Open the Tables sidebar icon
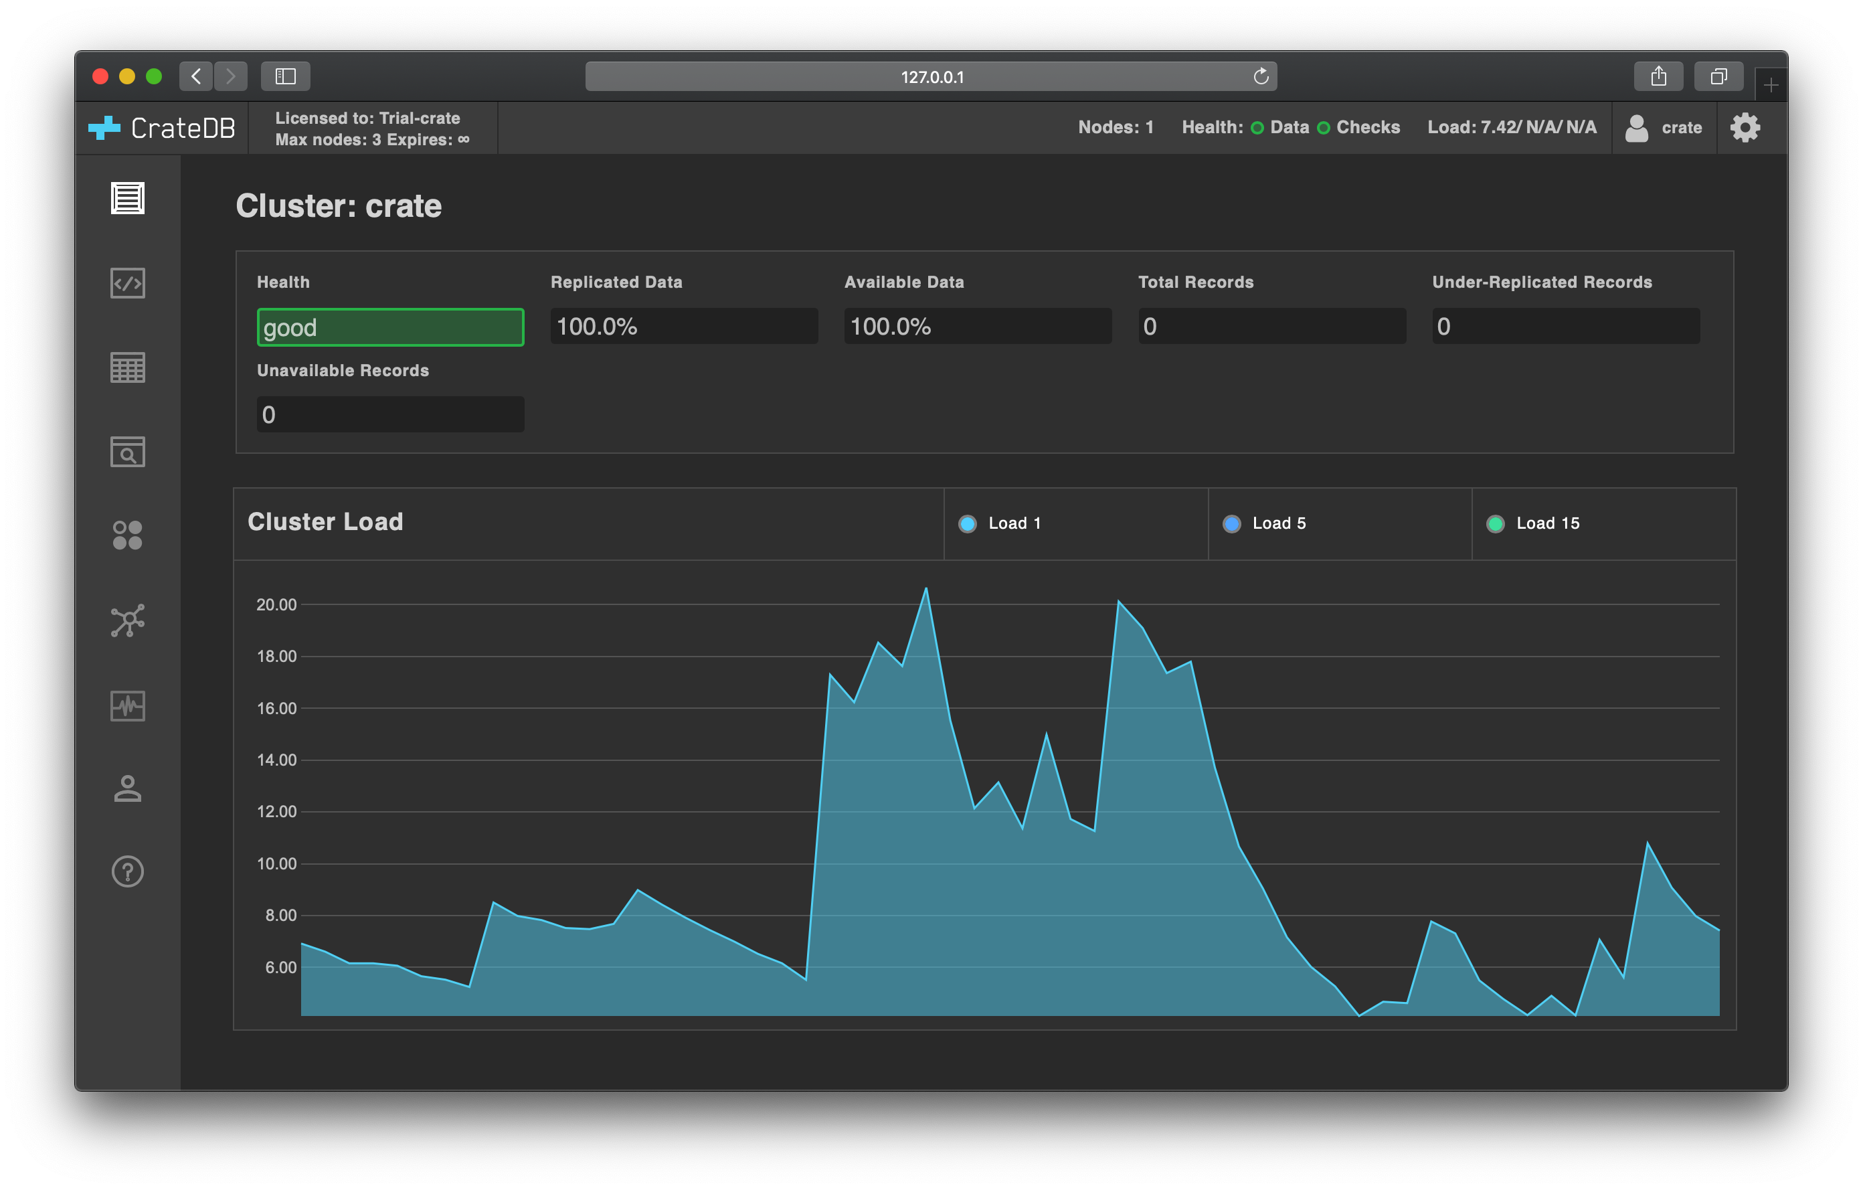The image size is (1863, 1190). coord(128,367)
